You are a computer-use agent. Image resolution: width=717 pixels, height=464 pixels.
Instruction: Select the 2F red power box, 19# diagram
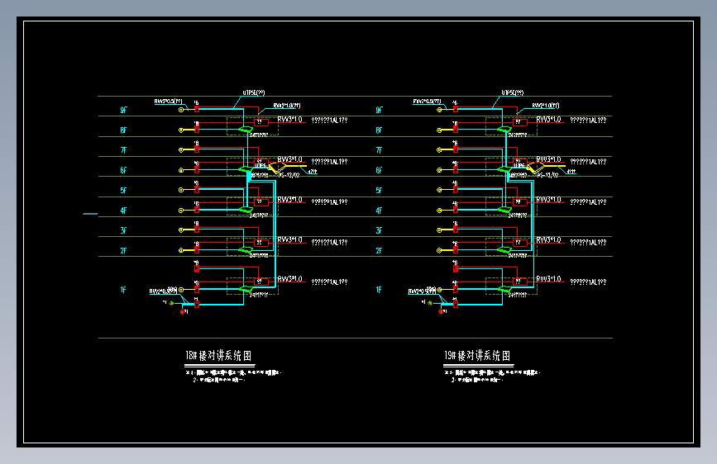(x=520, y=243)
